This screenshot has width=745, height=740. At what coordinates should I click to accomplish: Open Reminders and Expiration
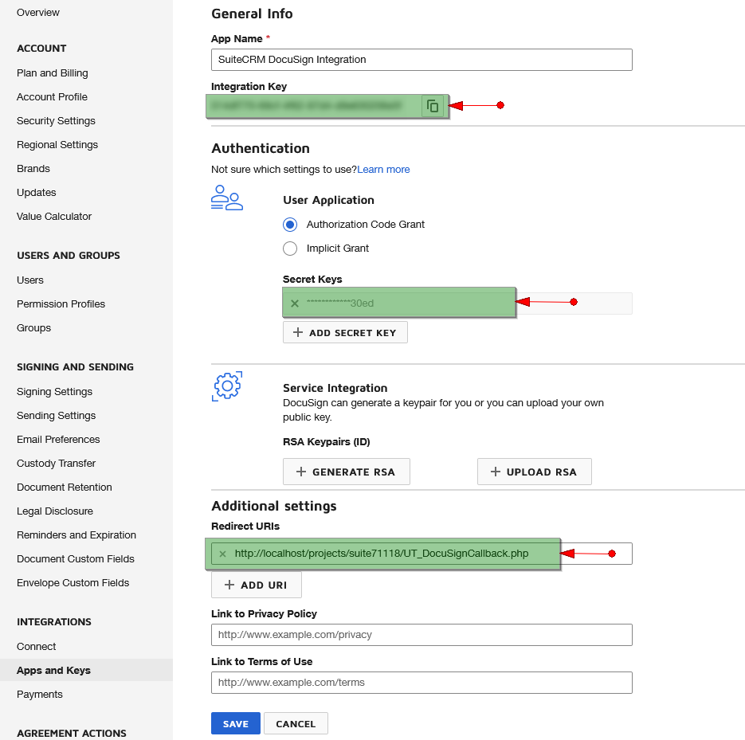76,534
